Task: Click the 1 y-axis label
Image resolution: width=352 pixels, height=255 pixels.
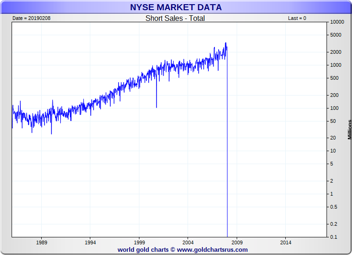Action: (332, 194)
